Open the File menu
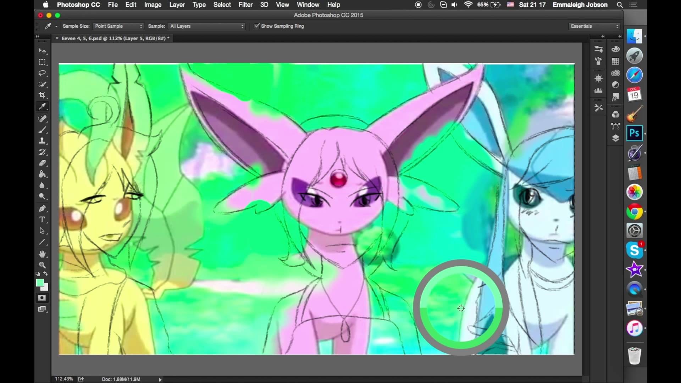The height and width of the screenshot is (383, 681). pyautogui.click(x=113, y=5)
